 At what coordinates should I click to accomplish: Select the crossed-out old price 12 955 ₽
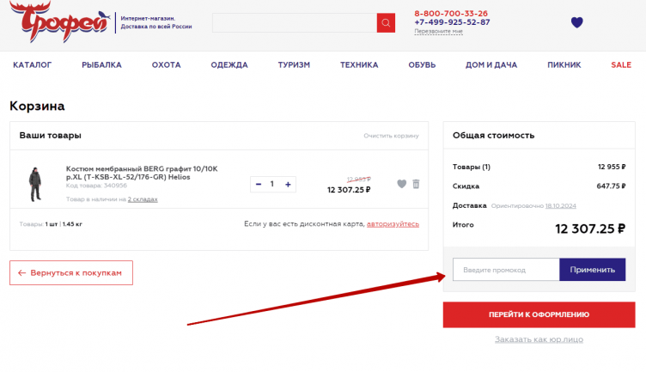[x=359, y=180]
